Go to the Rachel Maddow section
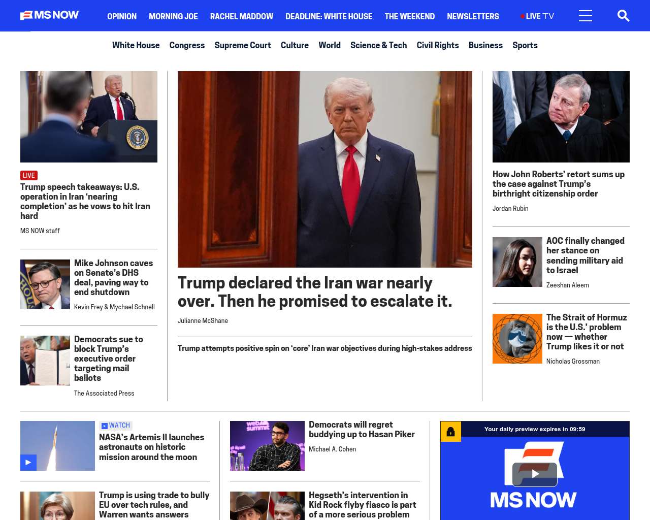 point(242,16)
